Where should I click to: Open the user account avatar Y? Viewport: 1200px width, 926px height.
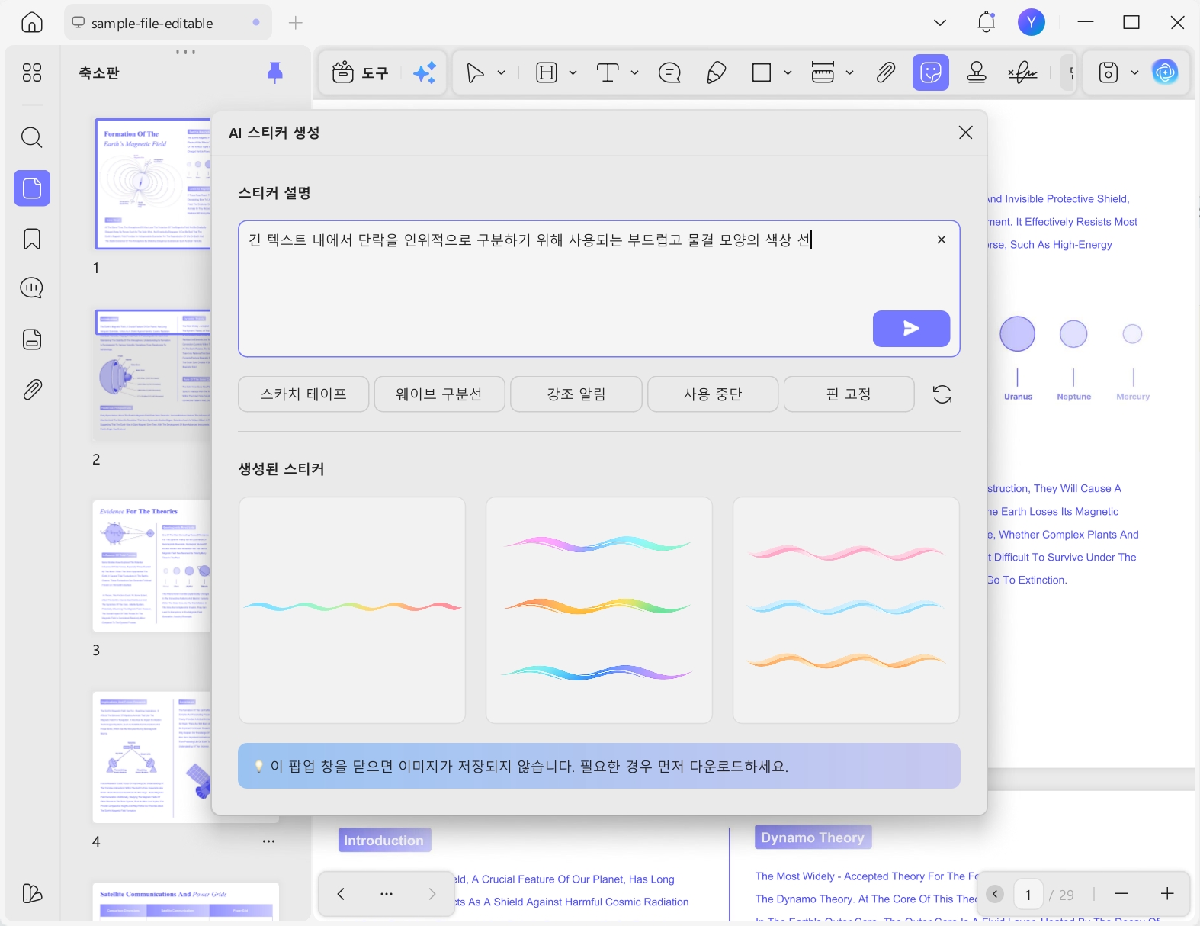pos(1032,22)
